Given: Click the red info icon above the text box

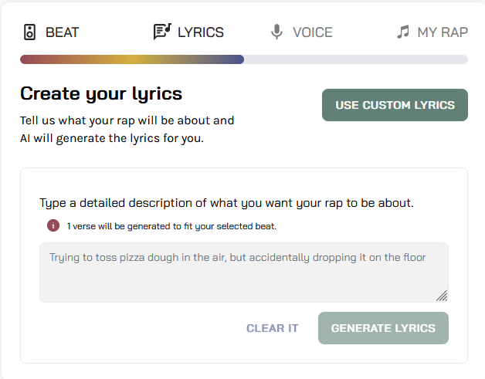Looking at the screenshot, I should point(53,226).
